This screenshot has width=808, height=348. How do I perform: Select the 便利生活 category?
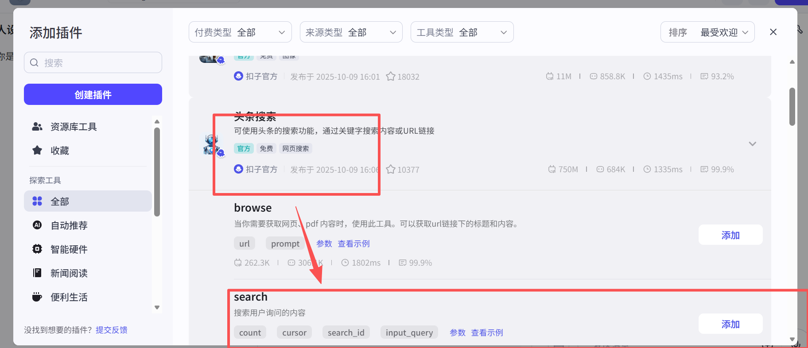pyautogui.click(x=88, y=297)
